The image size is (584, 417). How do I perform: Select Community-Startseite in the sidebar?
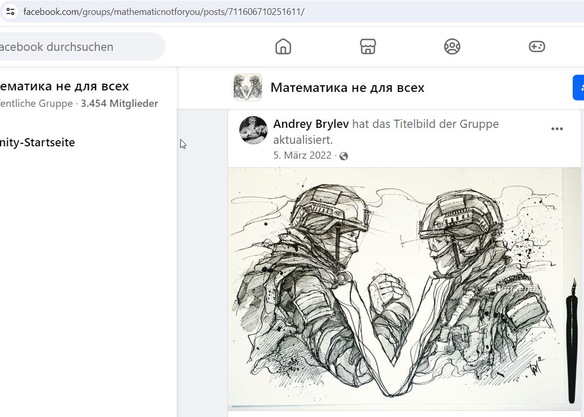(x=37, y=142)
